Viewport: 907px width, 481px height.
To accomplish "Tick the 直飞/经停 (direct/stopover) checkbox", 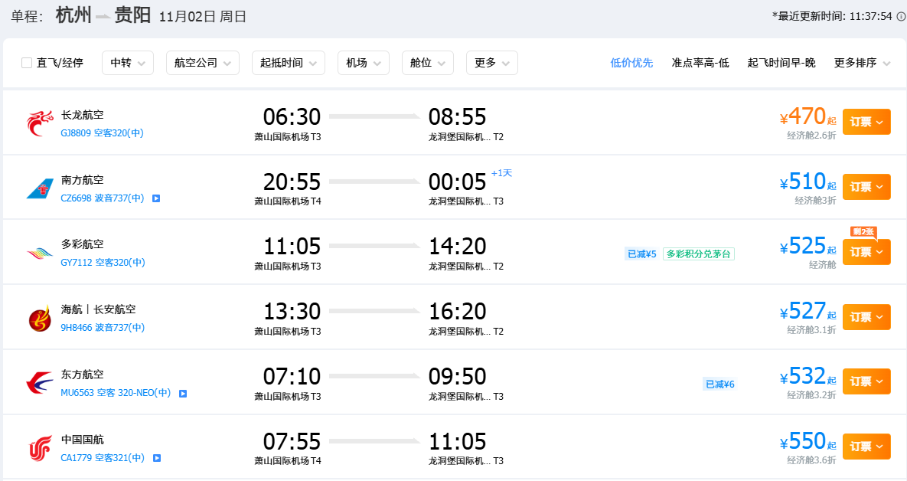I will click(28, 63).
